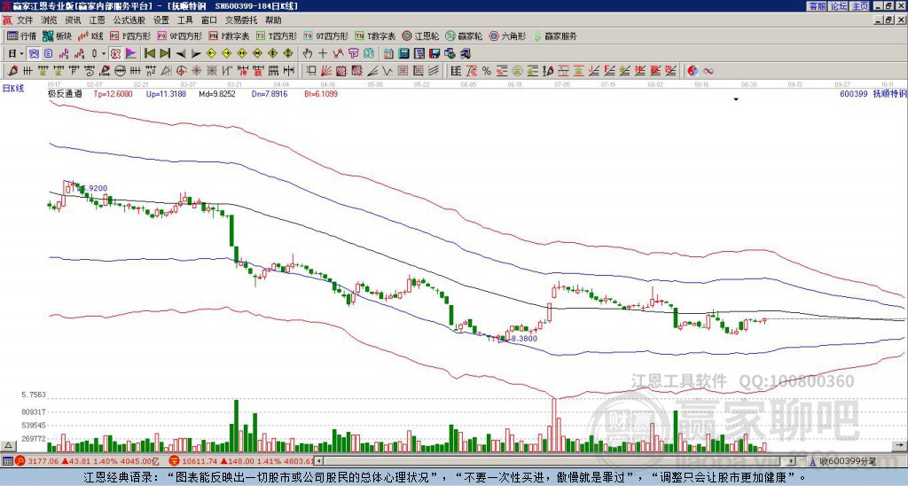Viewport: 908px width, 486px height.
Task: Click the up-triangle button at chart bottom-left
Action: pos(8,446)
